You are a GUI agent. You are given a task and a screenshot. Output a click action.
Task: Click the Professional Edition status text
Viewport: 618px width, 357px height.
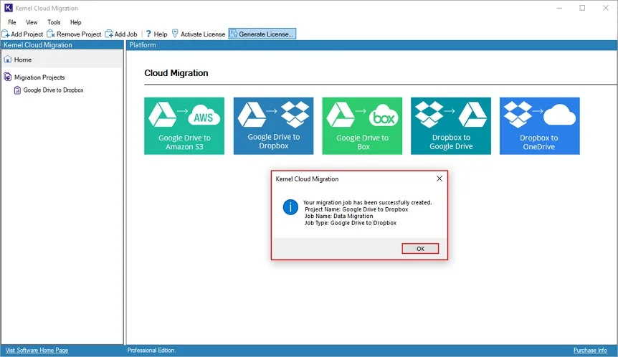point(151,351)
